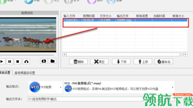Click the blue start conversion toolbar icon
Viewport: 193px width, 108px height.
pos(28,1)
